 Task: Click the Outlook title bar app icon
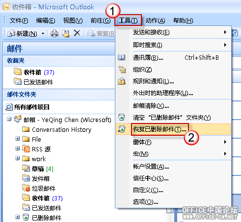coord(6,7)
